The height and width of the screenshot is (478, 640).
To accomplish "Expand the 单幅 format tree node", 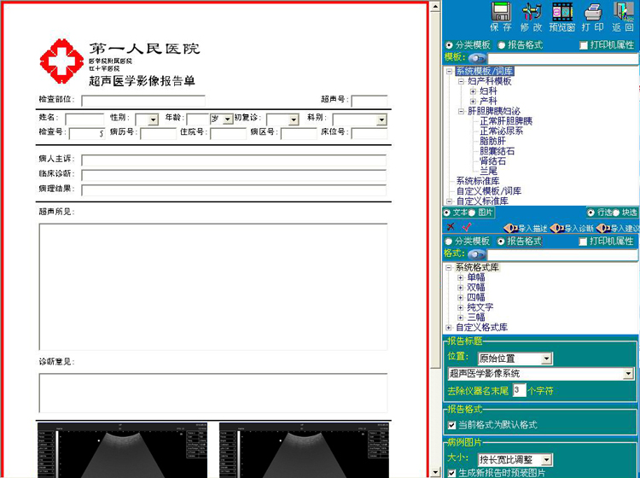I will pyautogui.click(x=461, y=277).
